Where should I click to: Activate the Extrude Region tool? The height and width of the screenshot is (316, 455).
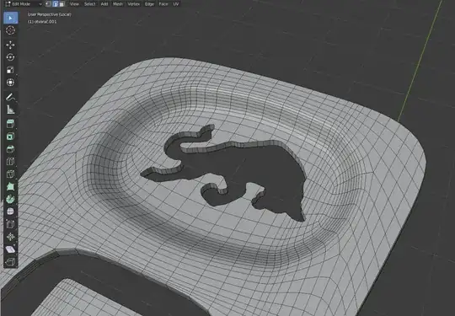point(10,124)
